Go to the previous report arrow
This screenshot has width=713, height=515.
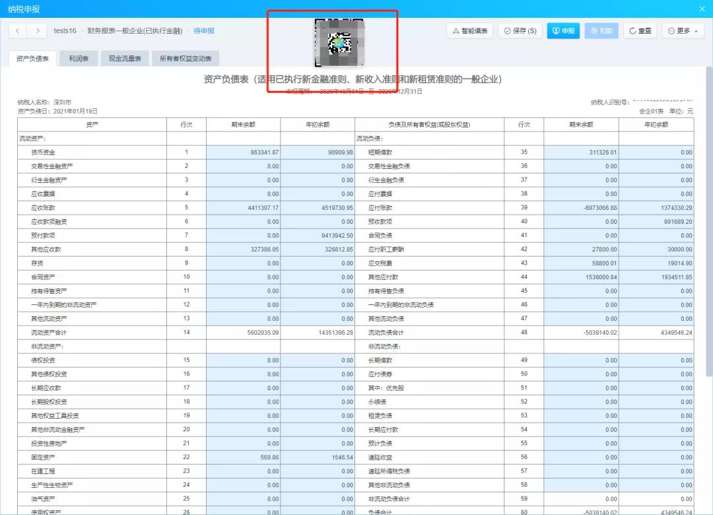pyautogui.click(x=18, y=31)
